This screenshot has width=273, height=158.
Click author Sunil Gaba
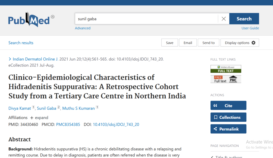click(46, 108)
